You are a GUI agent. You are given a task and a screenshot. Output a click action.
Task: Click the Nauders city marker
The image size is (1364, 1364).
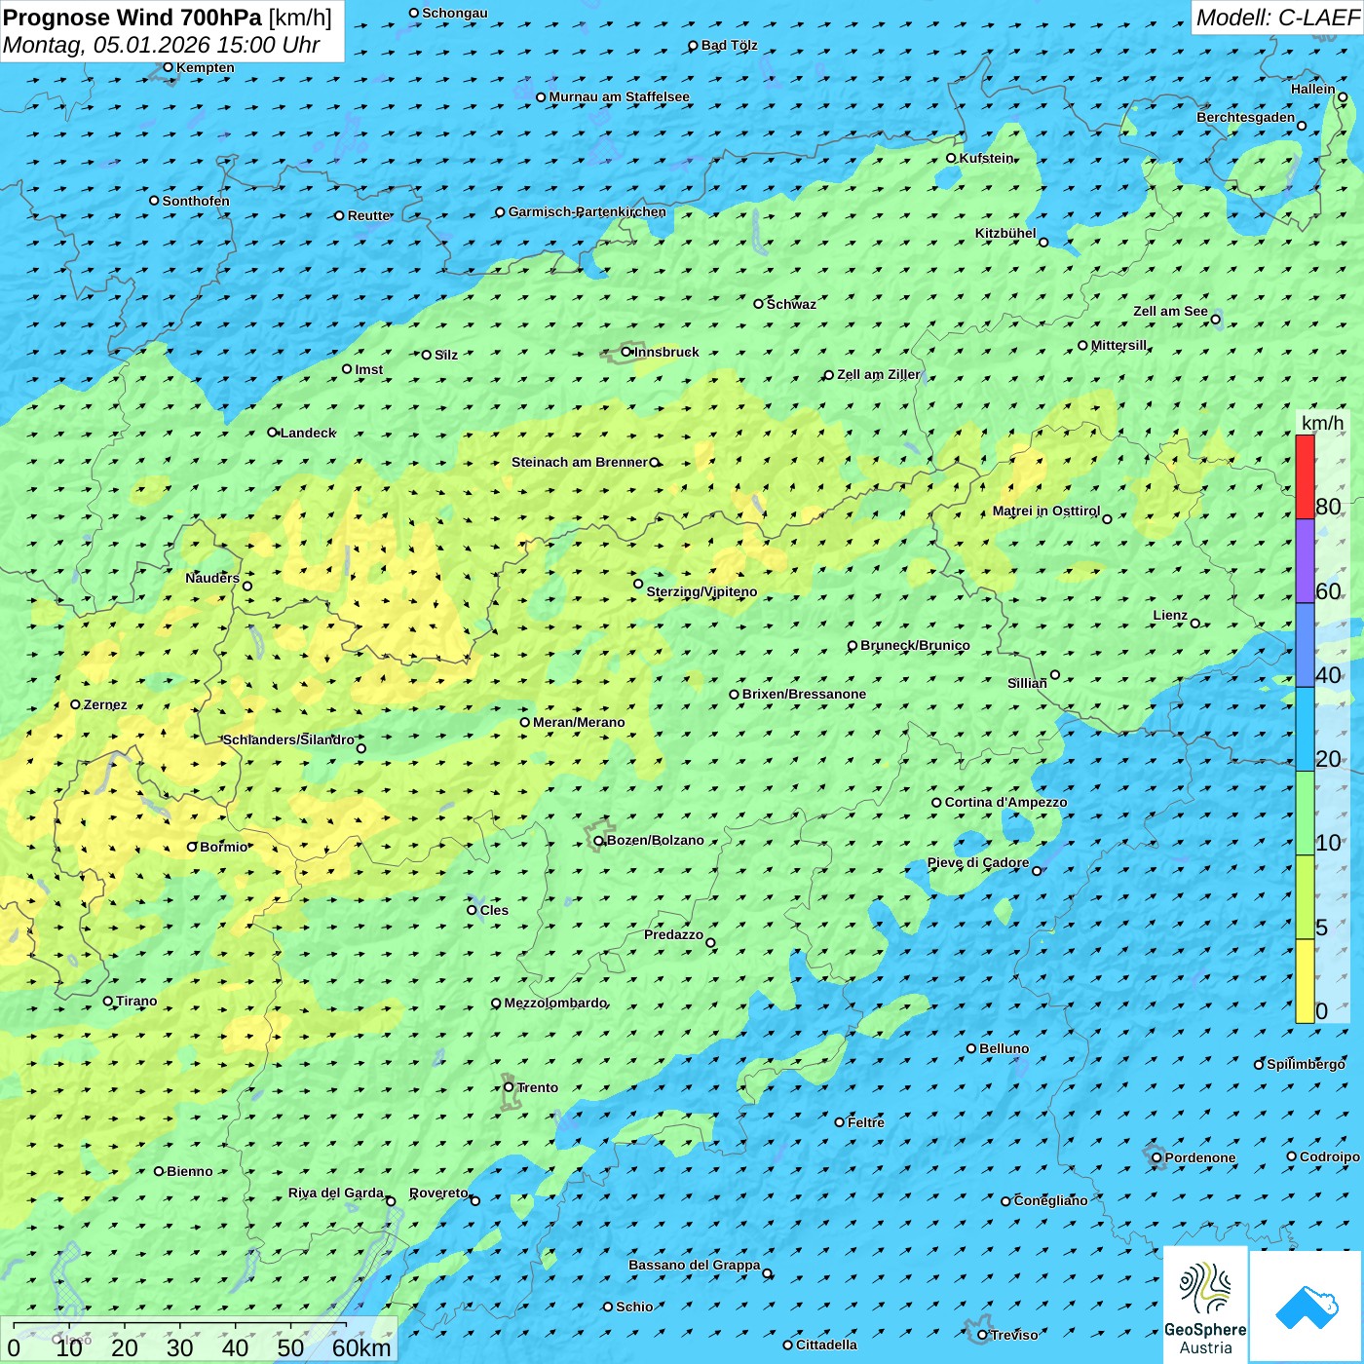(247, 586)
